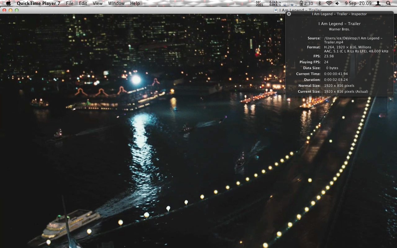Click the 'Current Size:' label
The height and width of the screenshot is (248, 397).
tap(309, 91)
